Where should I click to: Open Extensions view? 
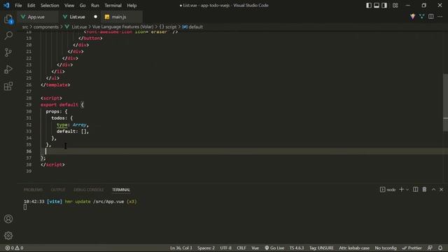pos(8,86)
